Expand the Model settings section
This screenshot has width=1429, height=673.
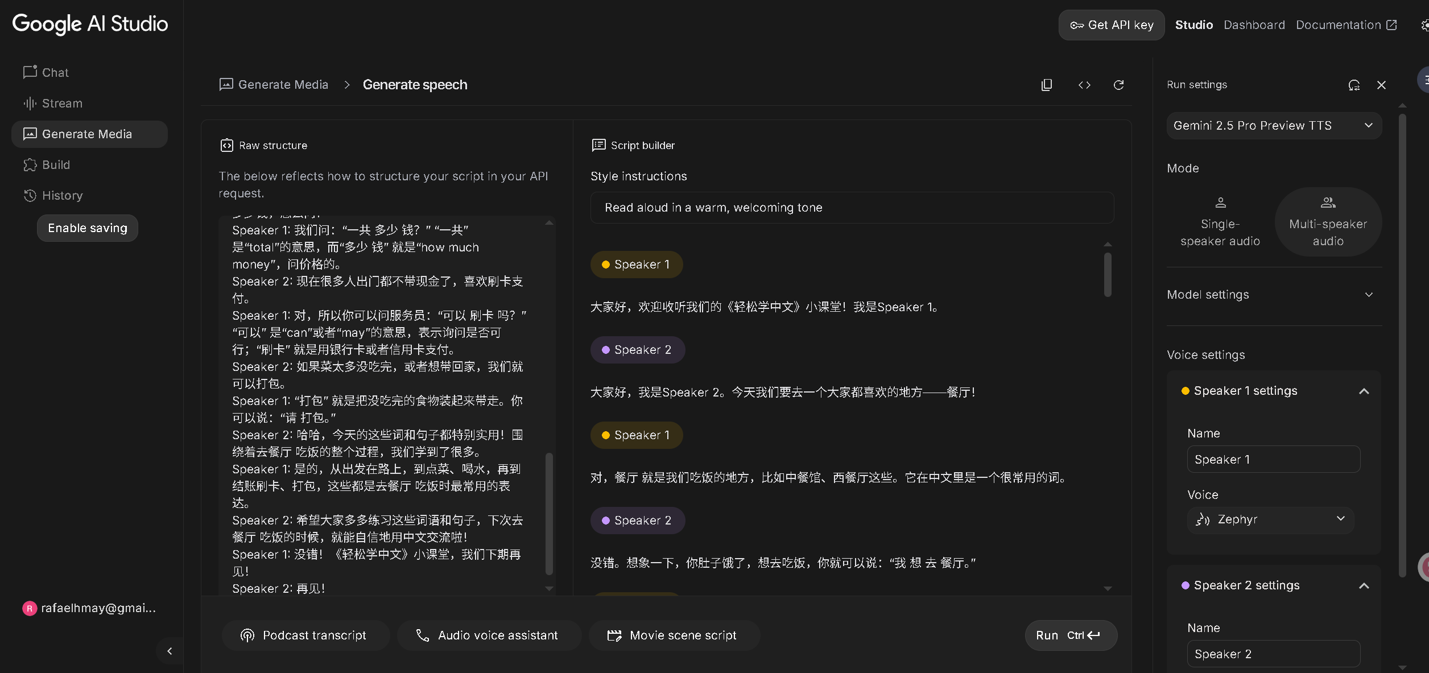pyautogui.click(x=1274, y=295)
